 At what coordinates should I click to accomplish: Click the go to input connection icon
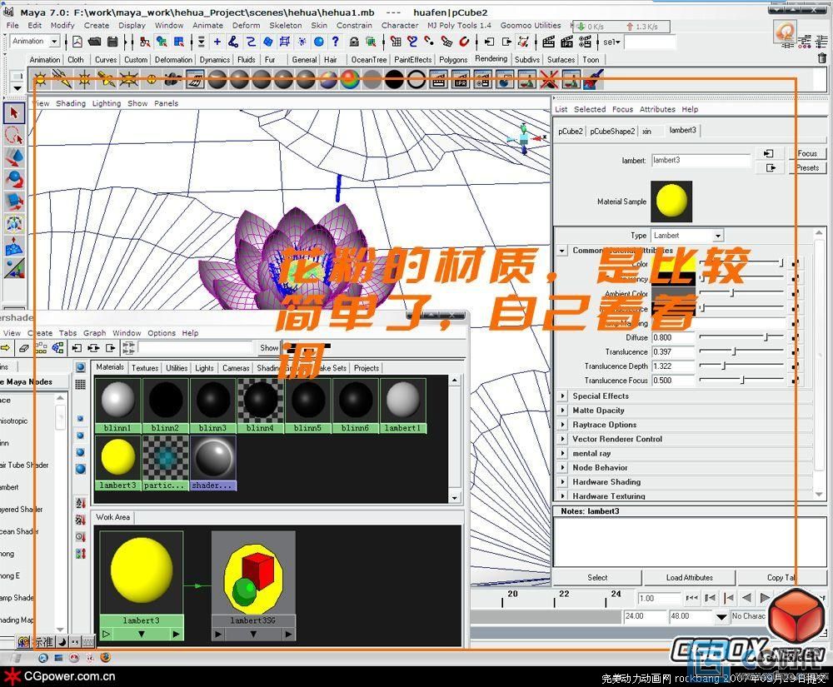(x=769, y=153)
